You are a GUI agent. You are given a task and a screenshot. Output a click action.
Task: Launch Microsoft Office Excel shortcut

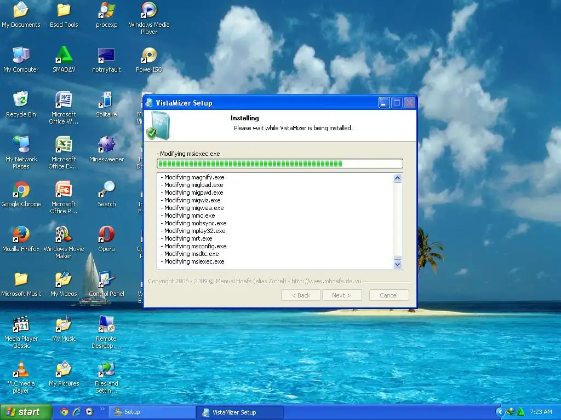pyautogui.click(x=64, y=153)
